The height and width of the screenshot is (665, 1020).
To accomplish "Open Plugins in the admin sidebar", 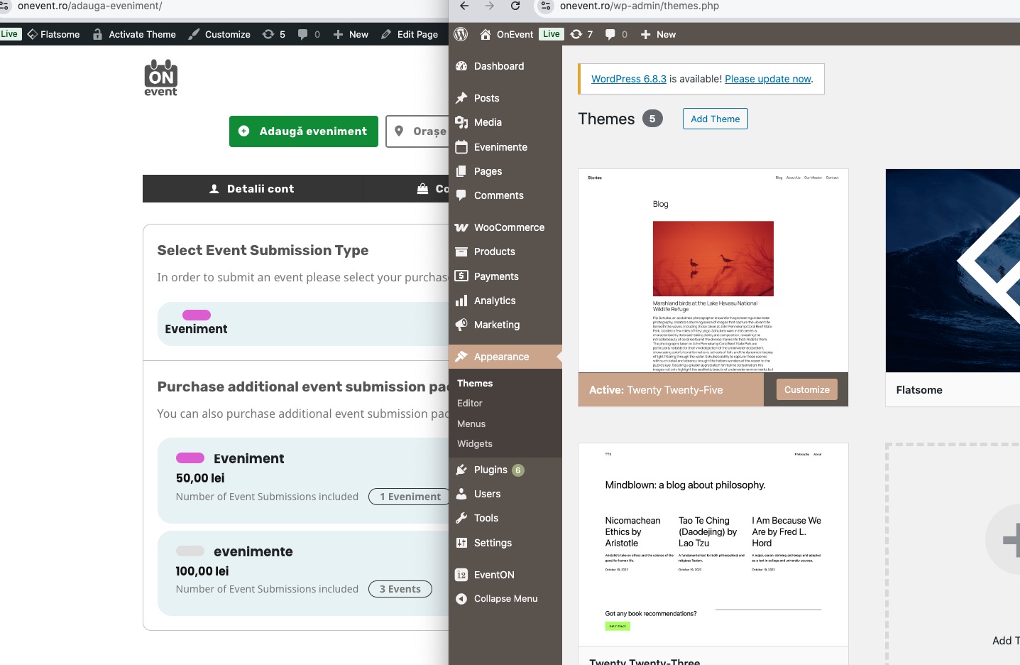I will [490, 470].
